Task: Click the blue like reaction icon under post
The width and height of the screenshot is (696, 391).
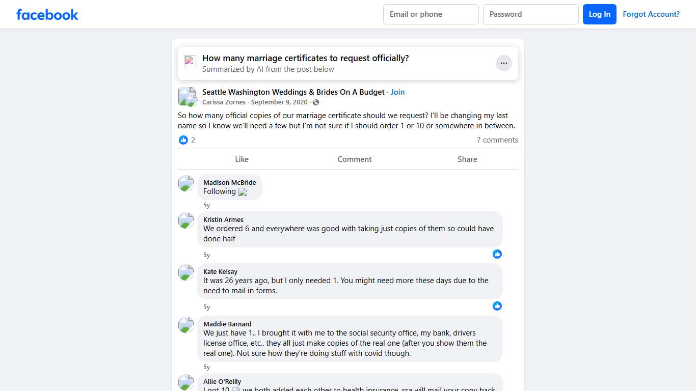Action: tap(183, 140)
